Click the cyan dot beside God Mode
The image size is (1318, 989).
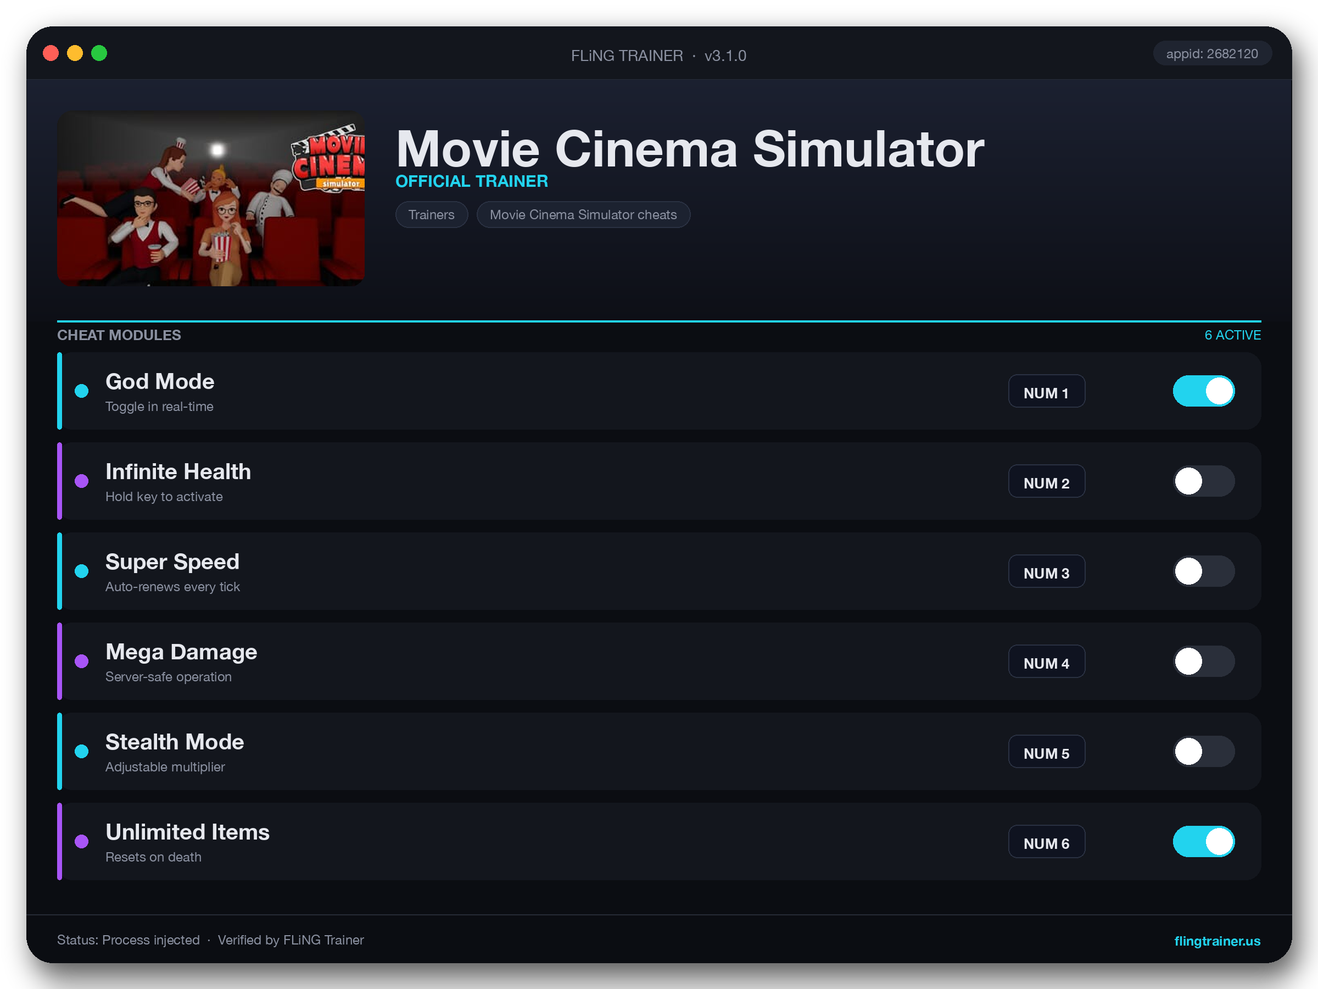click(82, 391)
